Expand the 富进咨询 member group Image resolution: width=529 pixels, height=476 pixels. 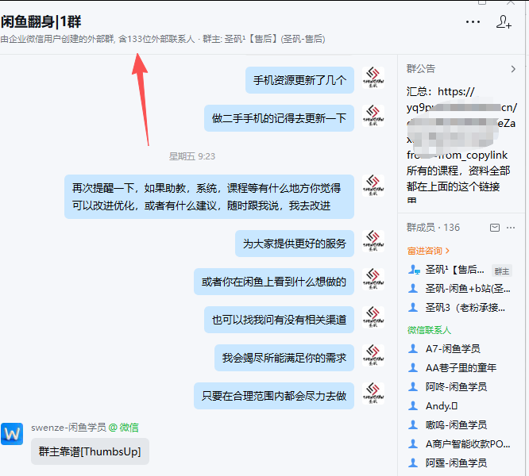pos(428,251)
